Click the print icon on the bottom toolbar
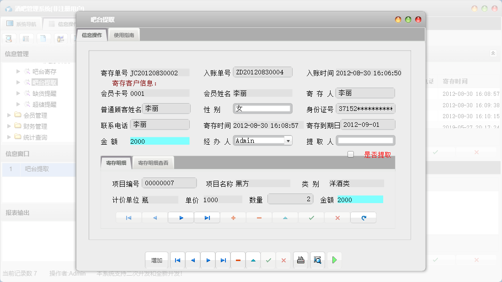502x282 pixels. pos(300,260)
